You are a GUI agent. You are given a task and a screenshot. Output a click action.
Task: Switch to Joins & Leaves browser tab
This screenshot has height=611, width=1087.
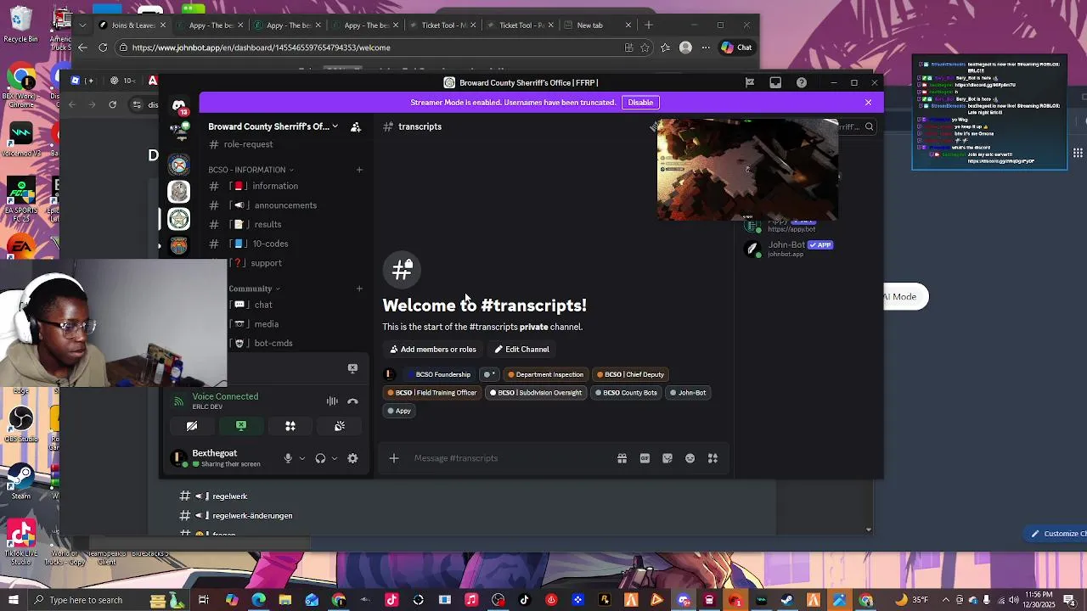tap(132, 25)
